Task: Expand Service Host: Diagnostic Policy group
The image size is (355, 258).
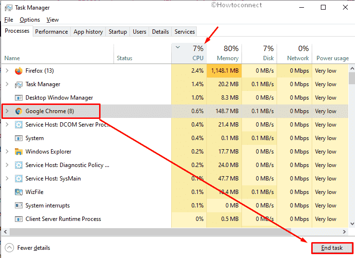Action: [x=7, y=165]
